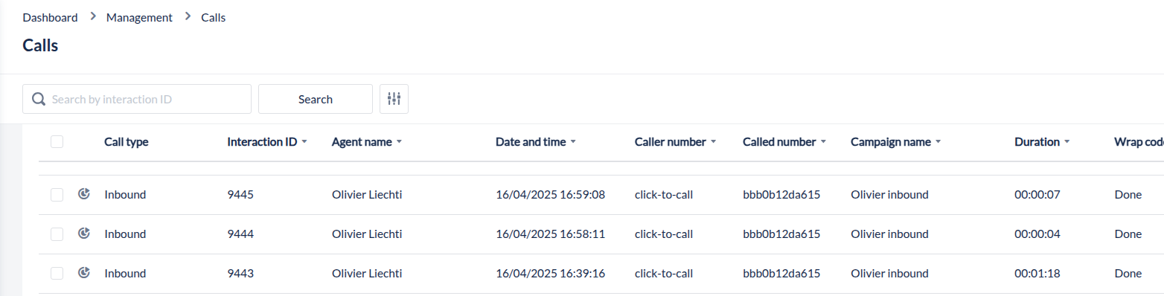The height and width of the screenshot is (296, 1164).
Task: Go to Dashboard in the breadcrumb
Action: tap(50, 17)
